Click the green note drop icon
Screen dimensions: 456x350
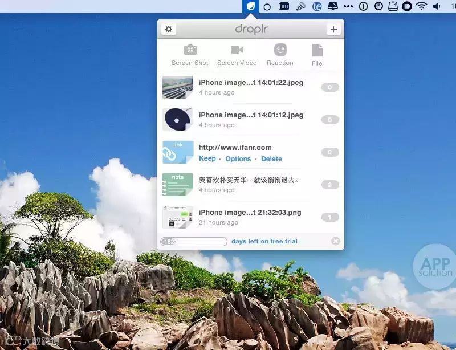click(178, 185)
